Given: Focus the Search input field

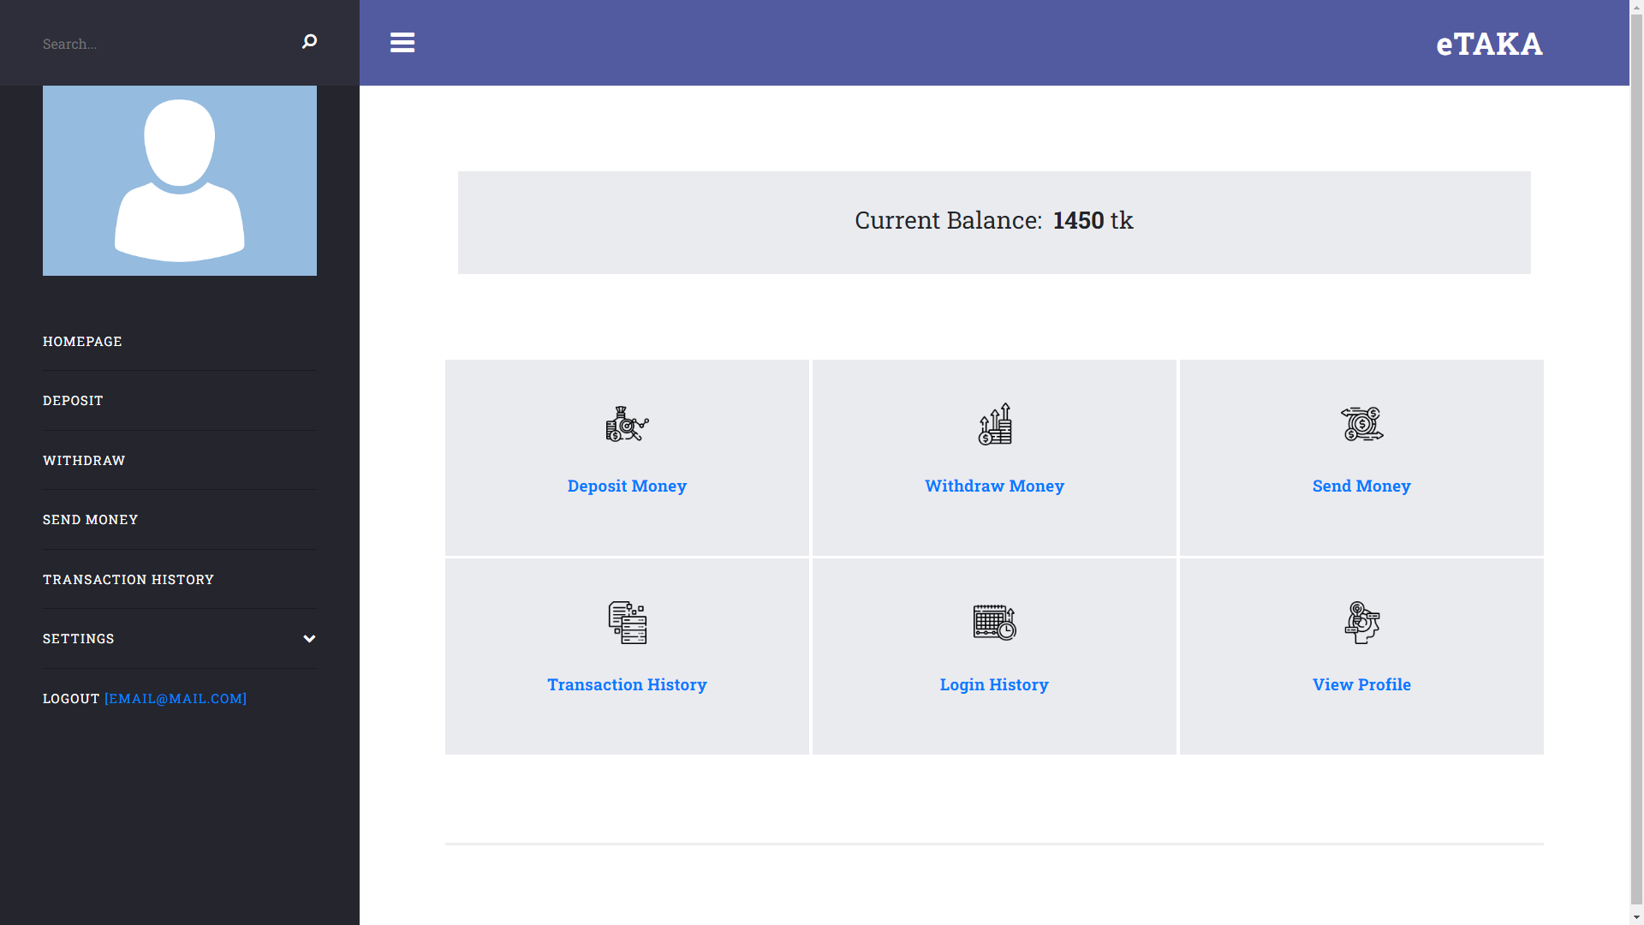Looking at the screenshot, I should [x=163, y=44].
